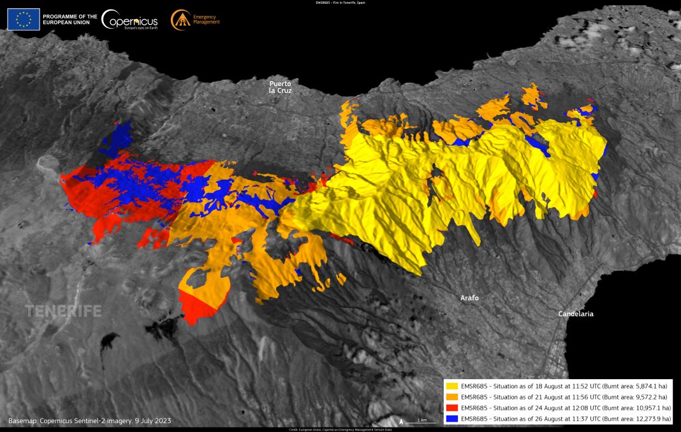Click the orange 21 August legend swatch
681x432 pixels.
click(451, 397)
